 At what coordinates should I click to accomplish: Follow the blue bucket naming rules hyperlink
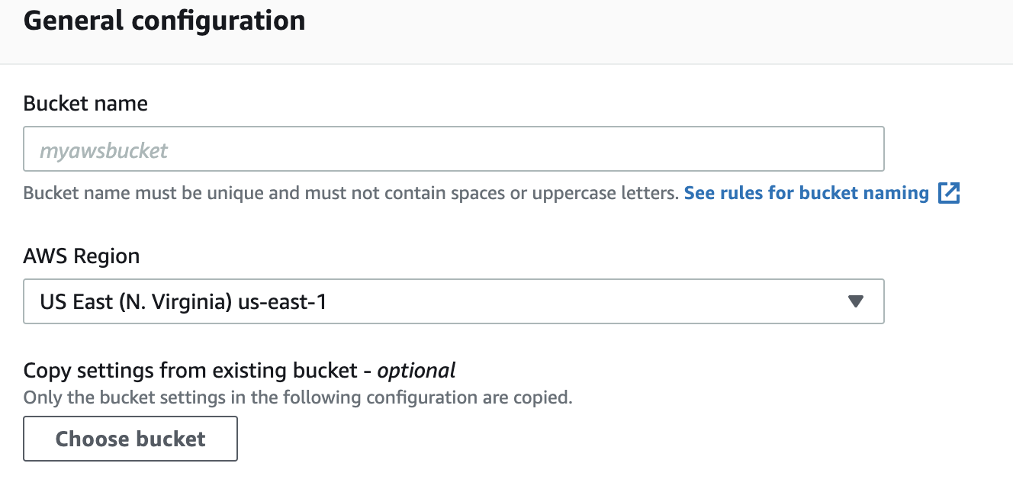pyautogui.click(x=806, y=193)
